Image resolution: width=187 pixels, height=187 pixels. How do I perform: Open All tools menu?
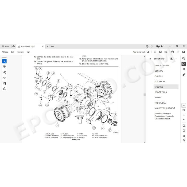pyautogui.click(x=5, y=52)
